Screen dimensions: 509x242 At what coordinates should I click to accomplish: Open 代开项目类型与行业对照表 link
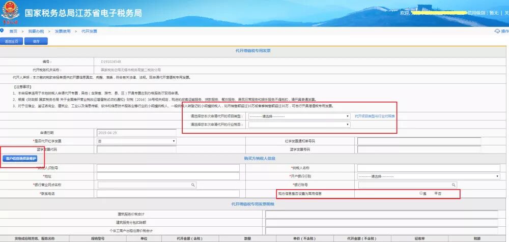(x=375, y=116)
